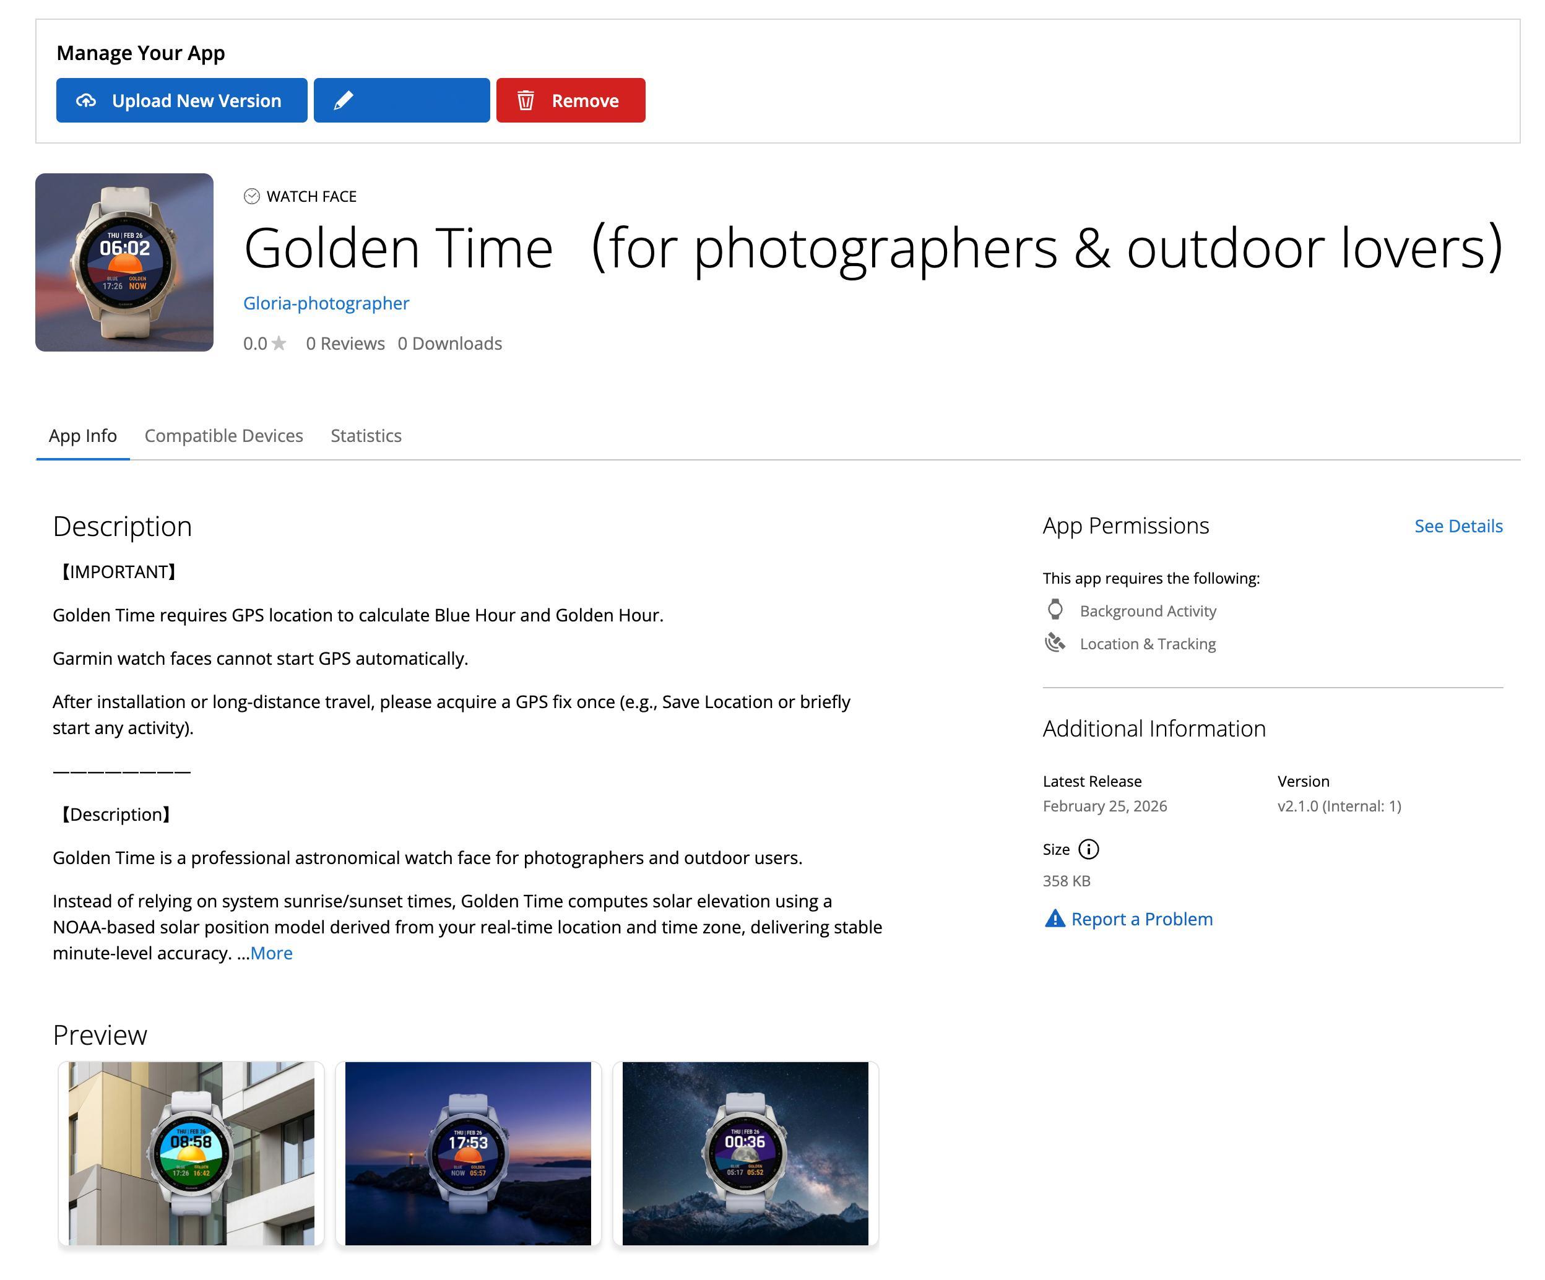
Task: Open the Milky Way 00:36 preview thumbnail
Action: (x=745, y=1152)
